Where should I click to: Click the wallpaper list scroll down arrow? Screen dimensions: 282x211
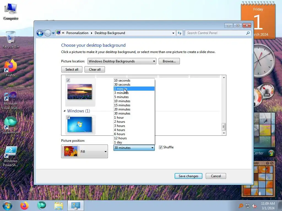pos(224,133)
